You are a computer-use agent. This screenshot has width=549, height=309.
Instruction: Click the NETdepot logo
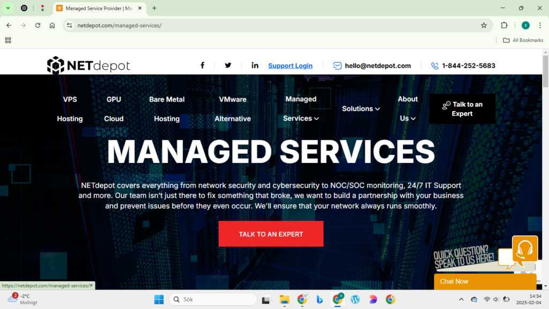88,65
